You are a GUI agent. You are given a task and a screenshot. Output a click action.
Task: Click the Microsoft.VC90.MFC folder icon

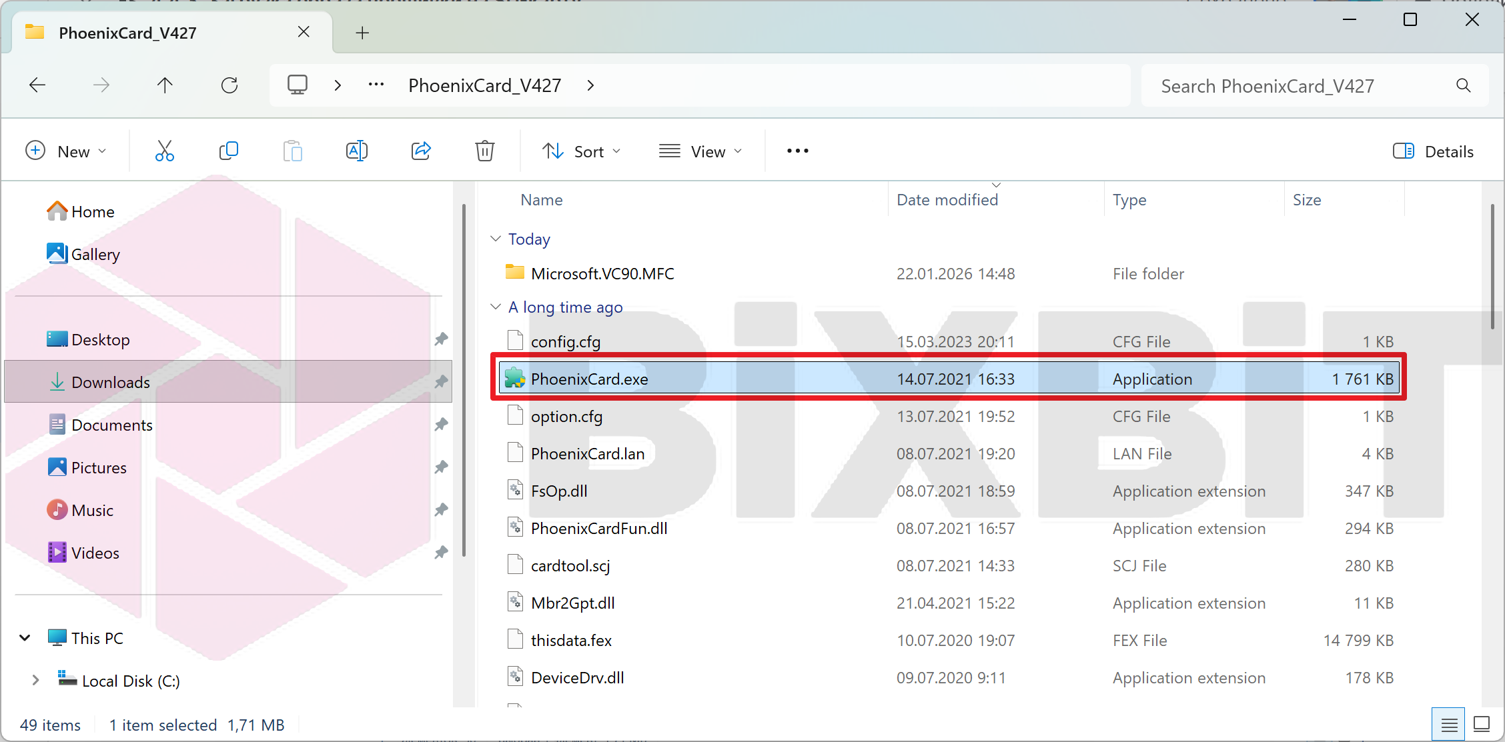(515, 273)
